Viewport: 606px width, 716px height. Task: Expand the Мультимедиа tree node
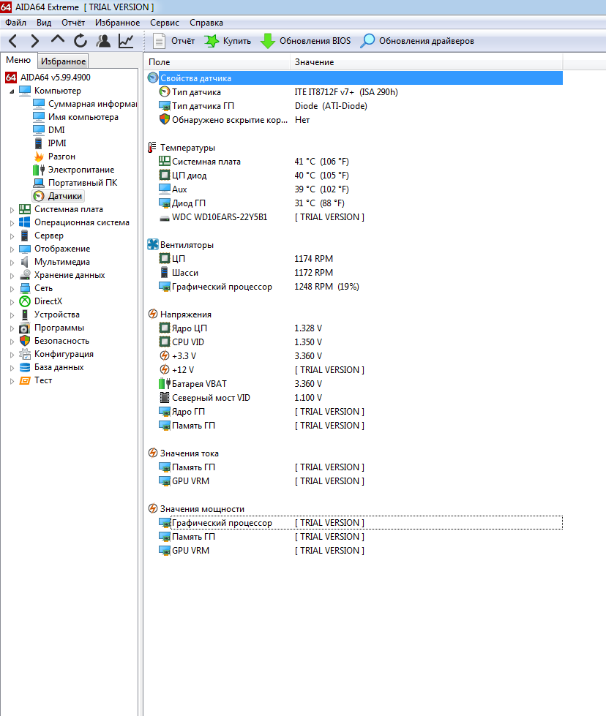point(12,263)
